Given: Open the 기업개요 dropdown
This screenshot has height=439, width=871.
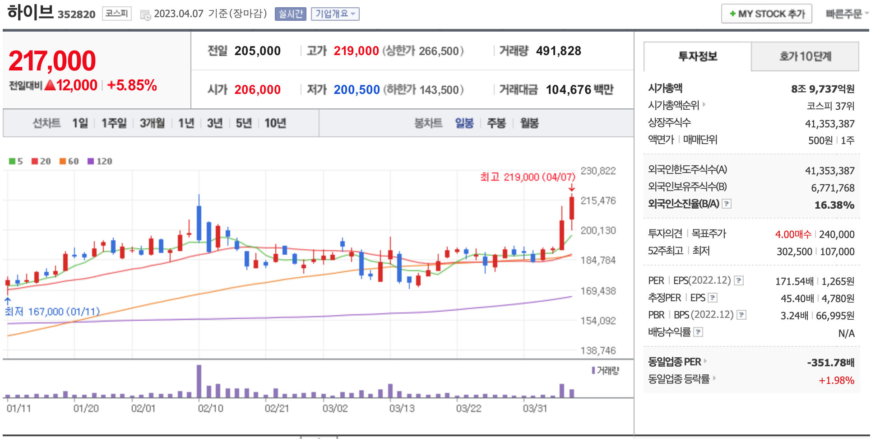Looking at the screenshot, I should [335, 14].
